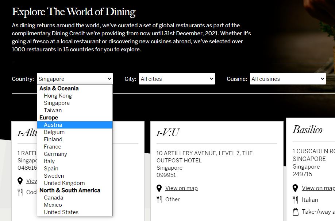335x221 pixels.
Task: Choose Taiwan from the country list
Action: pyautogui.click(x=75, y=110)
